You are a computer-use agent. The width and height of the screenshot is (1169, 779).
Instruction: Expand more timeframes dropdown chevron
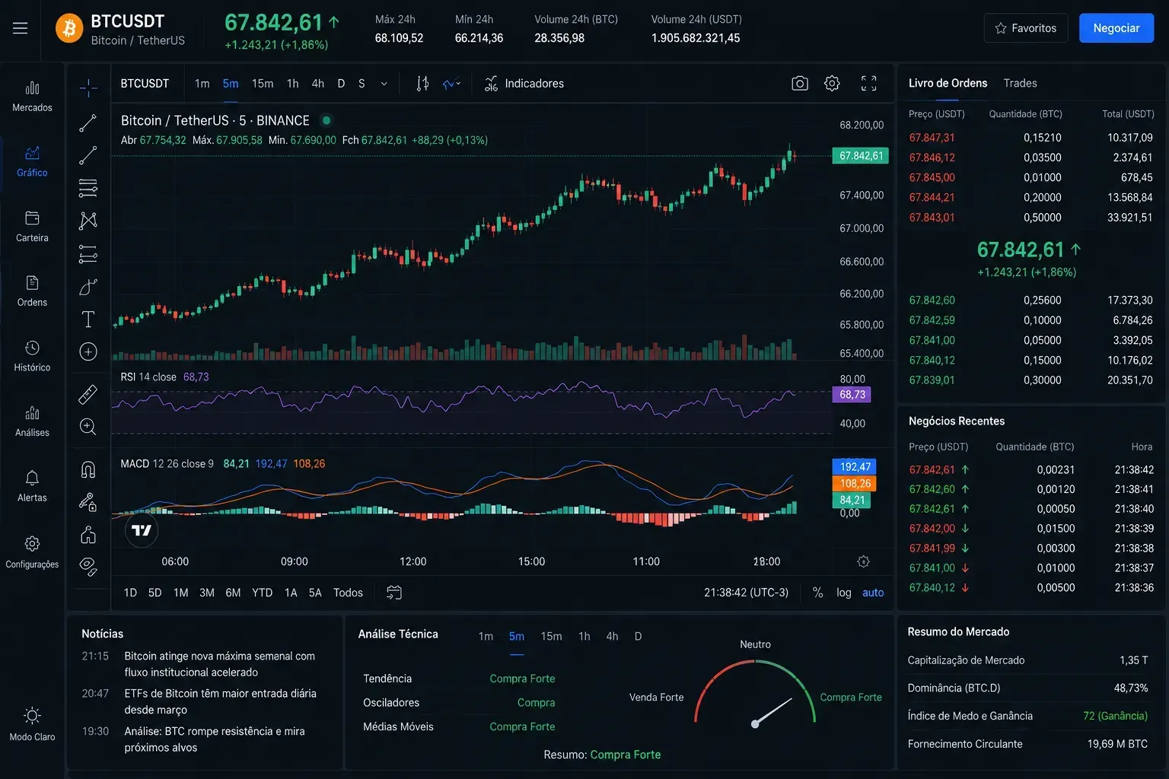pos(384,84)
